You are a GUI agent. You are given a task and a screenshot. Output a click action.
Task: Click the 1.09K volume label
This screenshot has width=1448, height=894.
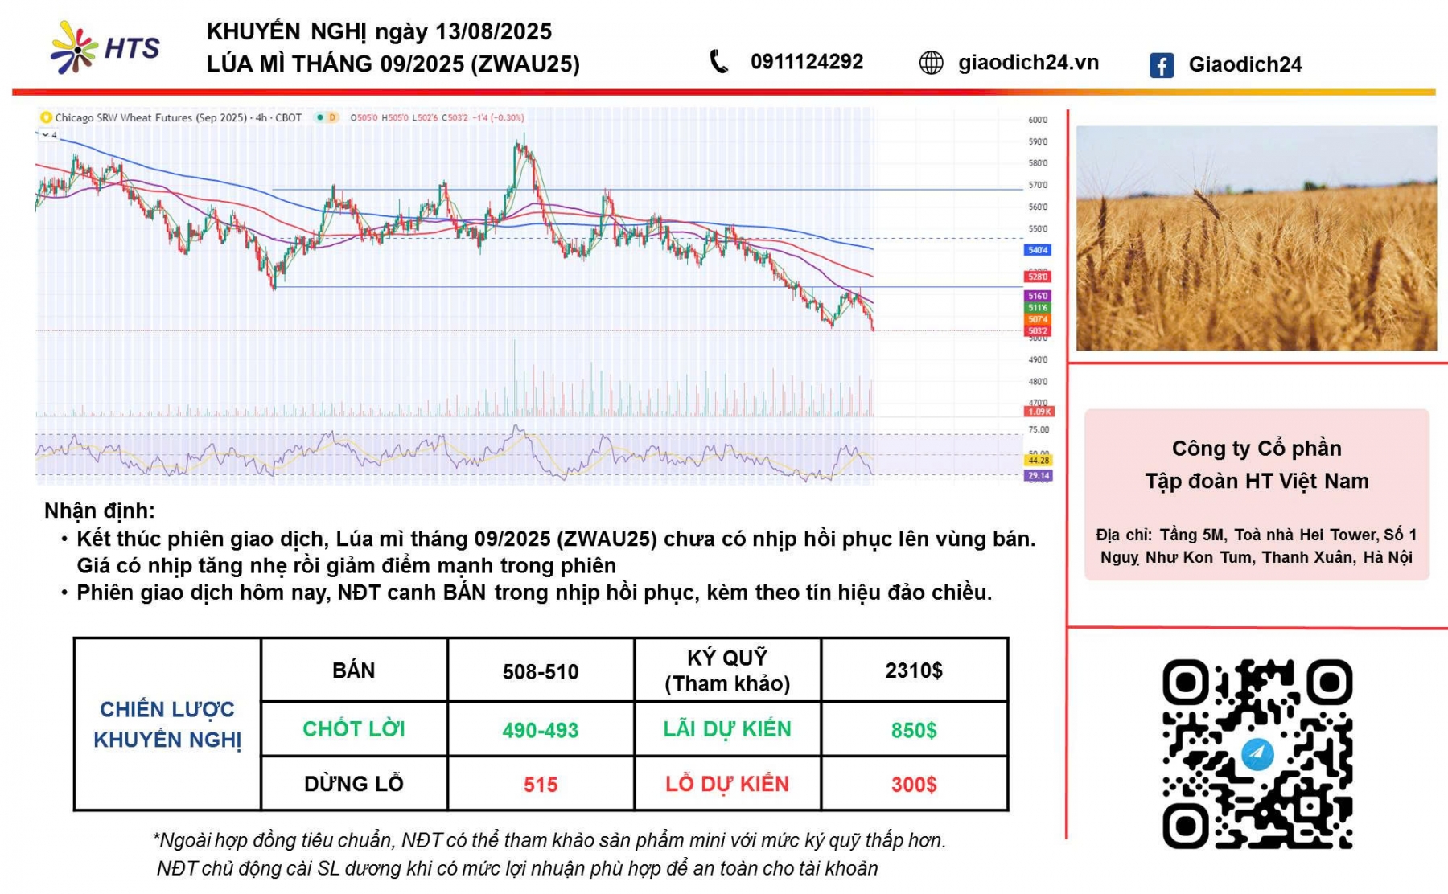1039,412
